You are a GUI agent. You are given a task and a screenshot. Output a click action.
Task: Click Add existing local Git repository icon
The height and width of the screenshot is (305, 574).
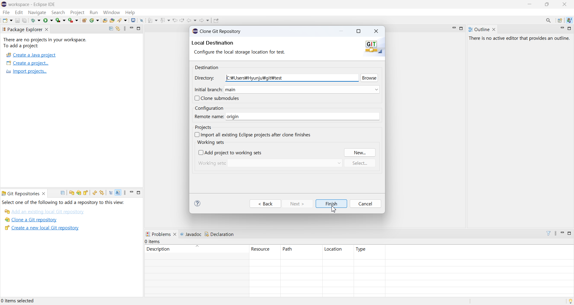tap(72, 193)
